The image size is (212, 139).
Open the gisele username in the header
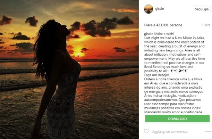click(x=160, y=9)
